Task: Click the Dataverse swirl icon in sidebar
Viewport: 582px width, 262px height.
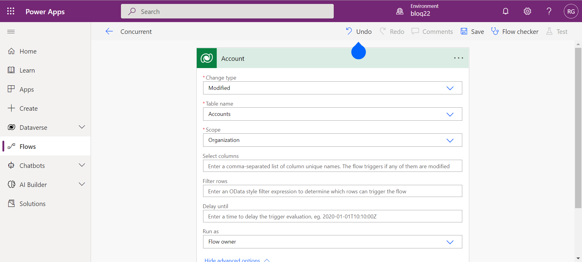Action: [x=11, y=127]
